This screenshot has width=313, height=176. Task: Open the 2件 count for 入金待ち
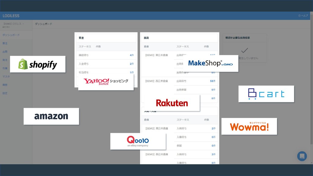click(x=132, y=64)
